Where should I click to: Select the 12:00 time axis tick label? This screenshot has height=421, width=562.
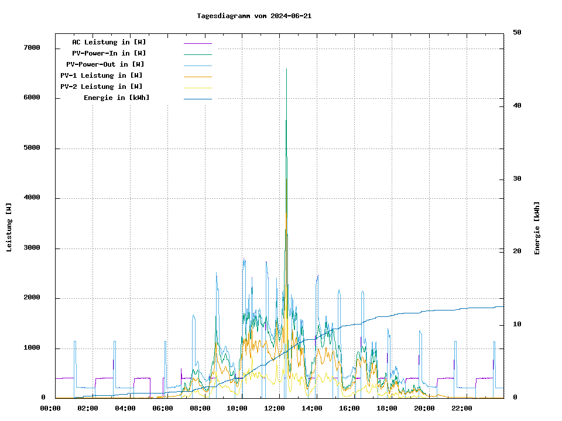275,408
